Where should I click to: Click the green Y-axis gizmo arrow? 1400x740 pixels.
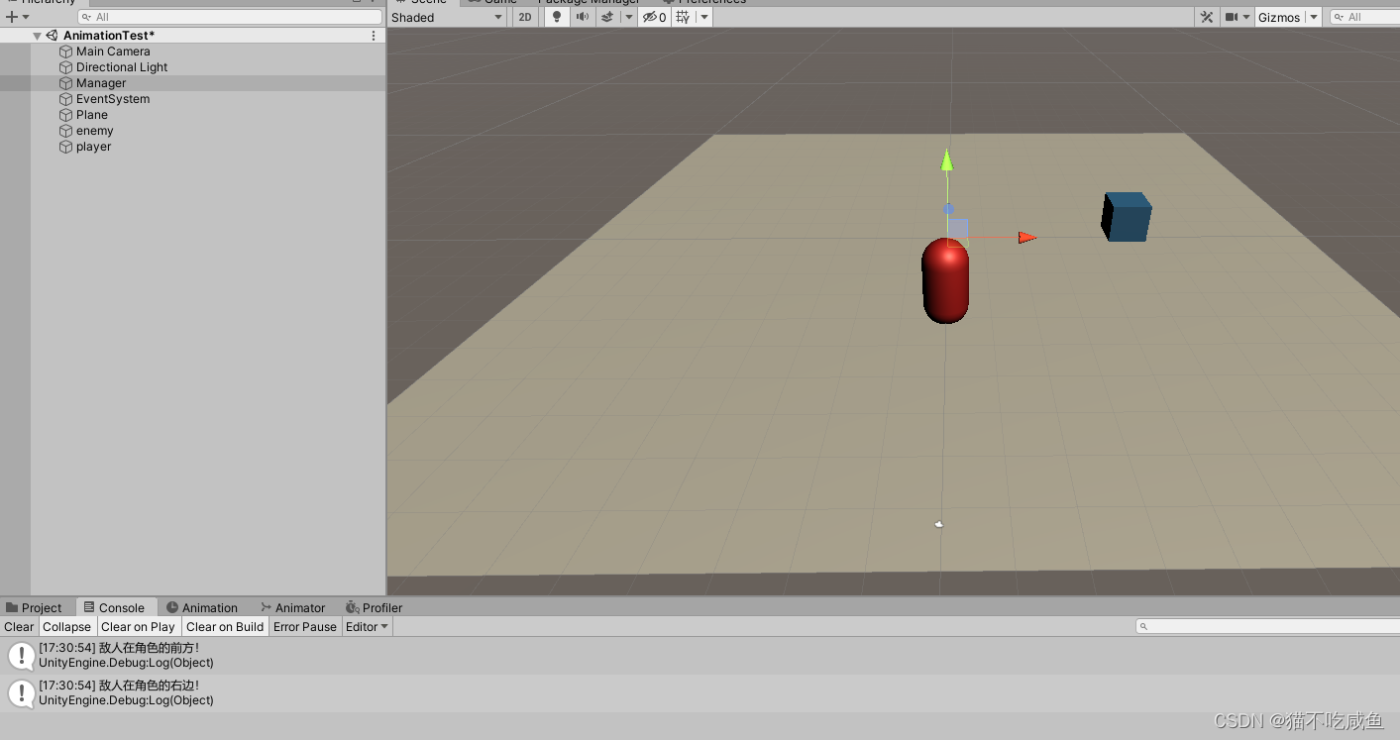(x=946, y=159)
